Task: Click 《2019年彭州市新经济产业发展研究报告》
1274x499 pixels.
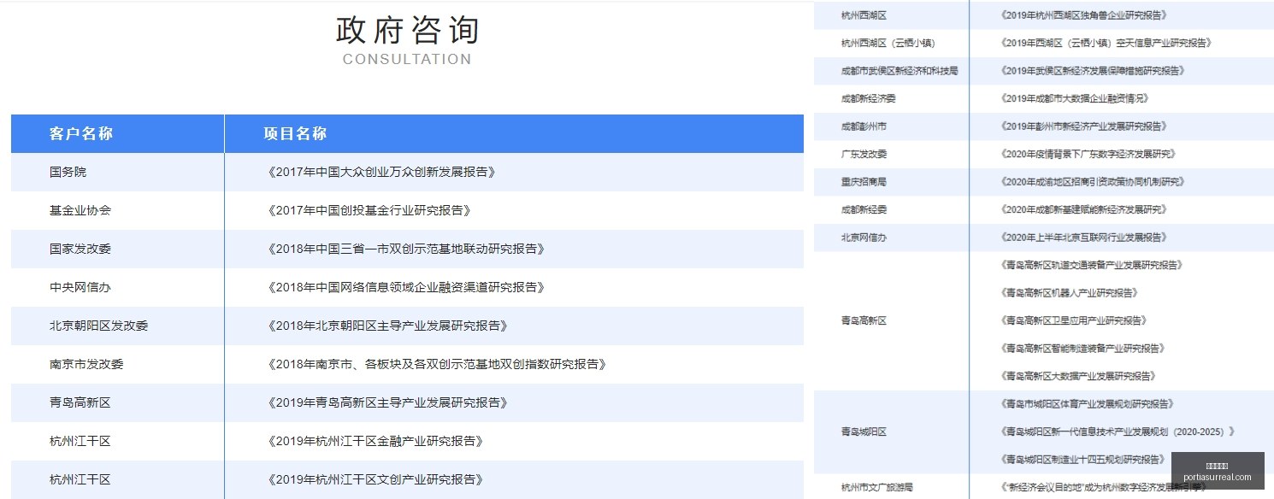Action: [1083, 126]
